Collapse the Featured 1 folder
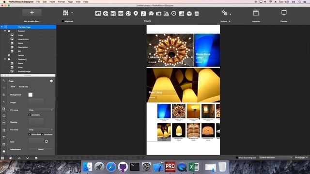The height and width of the screenshot is (174, 310). 5,59
